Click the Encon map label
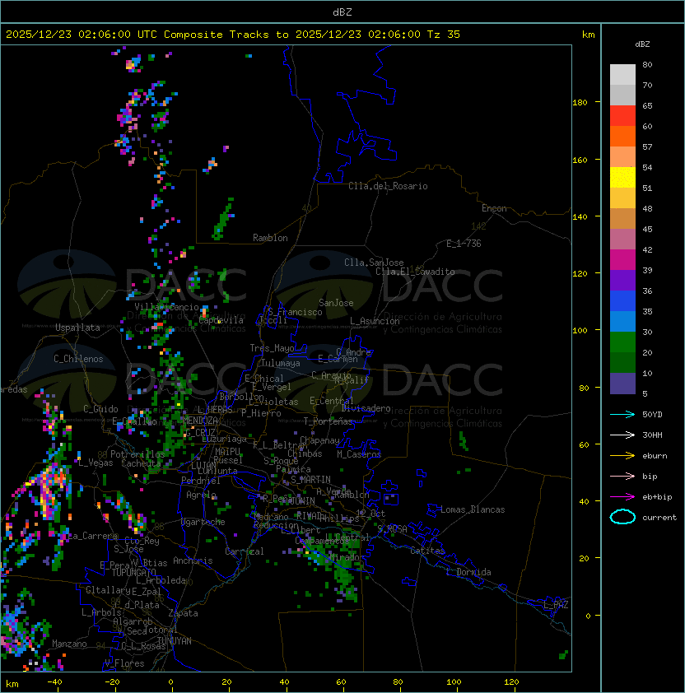Screen dimensions: 685x693 click(494, 208)
